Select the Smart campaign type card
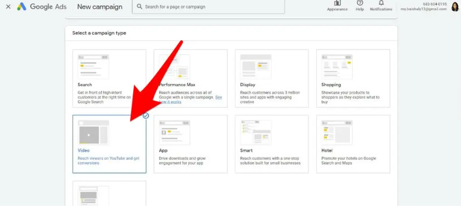This screenshot has width=461, height=207. coord(272,144)
